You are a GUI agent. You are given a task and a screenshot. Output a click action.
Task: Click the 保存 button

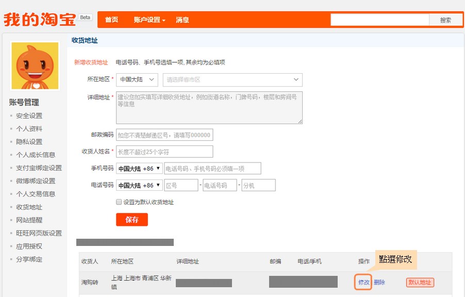click(x=132, y=220)
